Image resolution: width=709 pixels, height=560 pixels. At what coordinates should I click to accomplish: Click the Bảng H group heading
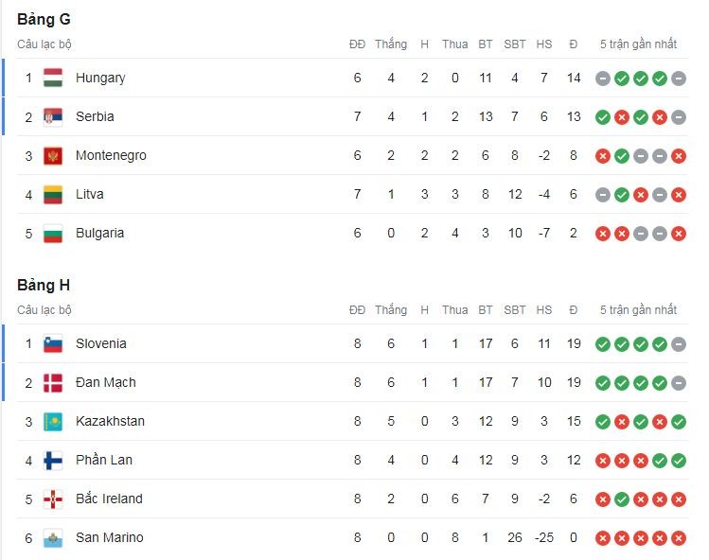point(44,285)
